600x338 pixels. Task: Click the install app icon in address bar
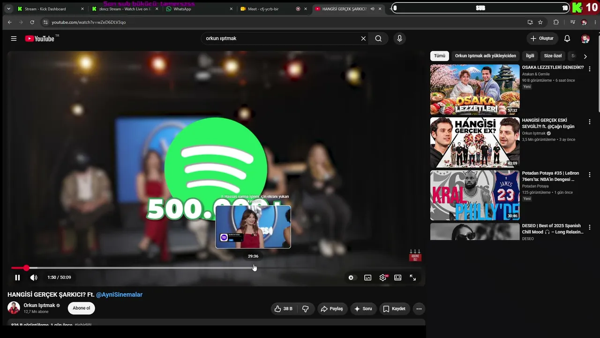point(530,22)
